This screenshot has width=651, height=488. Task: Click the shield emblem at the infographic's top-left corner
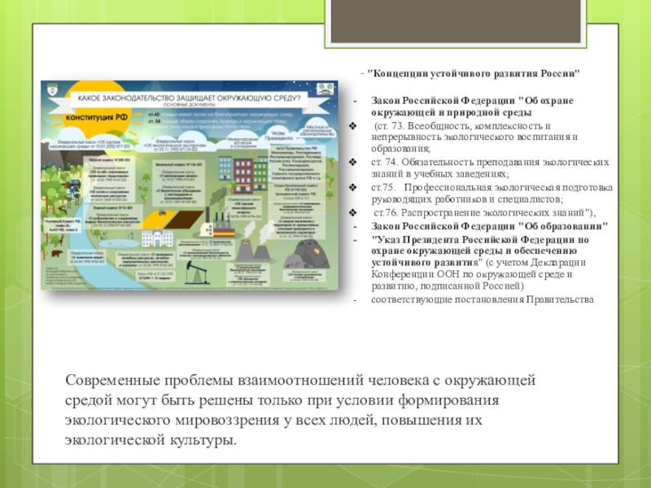(x=53, y=89)
